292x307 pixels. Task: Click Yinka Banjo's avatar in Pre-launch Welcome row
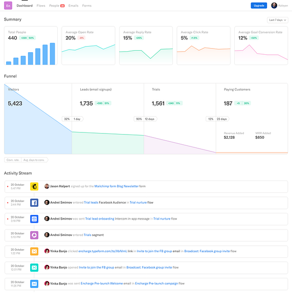[x=47, y=283]
